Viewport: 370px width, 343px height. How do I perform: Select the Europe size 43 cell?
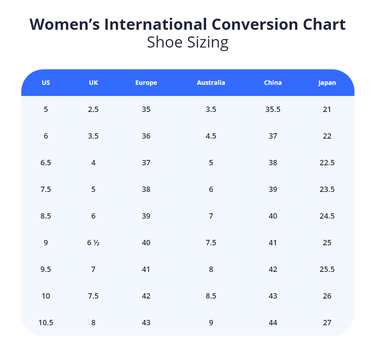(146, 323)
